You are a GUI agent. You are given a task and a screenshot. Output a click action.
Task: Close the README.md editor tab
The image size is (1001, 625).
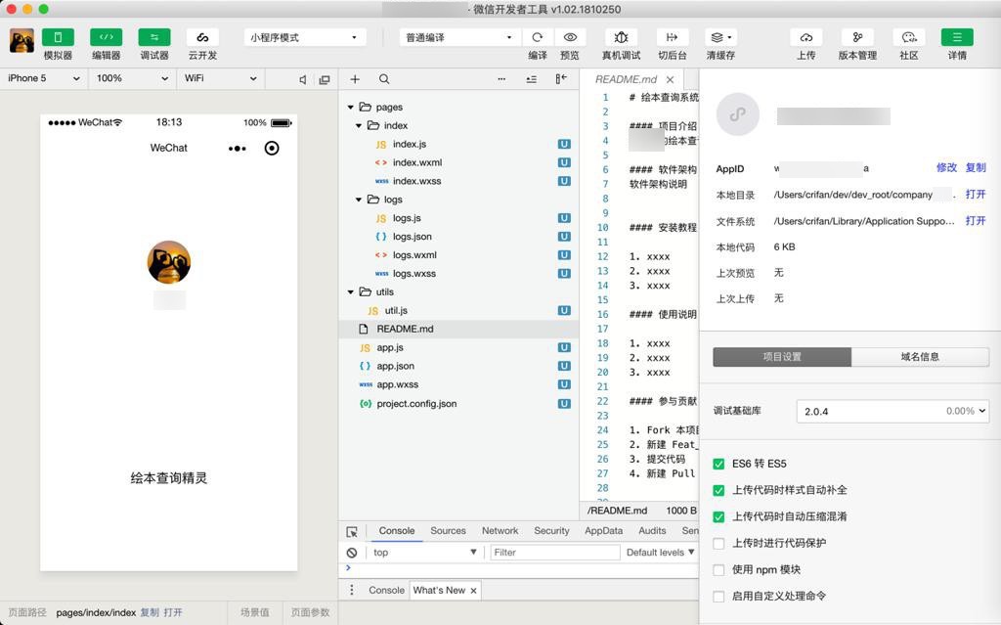tap(670, 80)
